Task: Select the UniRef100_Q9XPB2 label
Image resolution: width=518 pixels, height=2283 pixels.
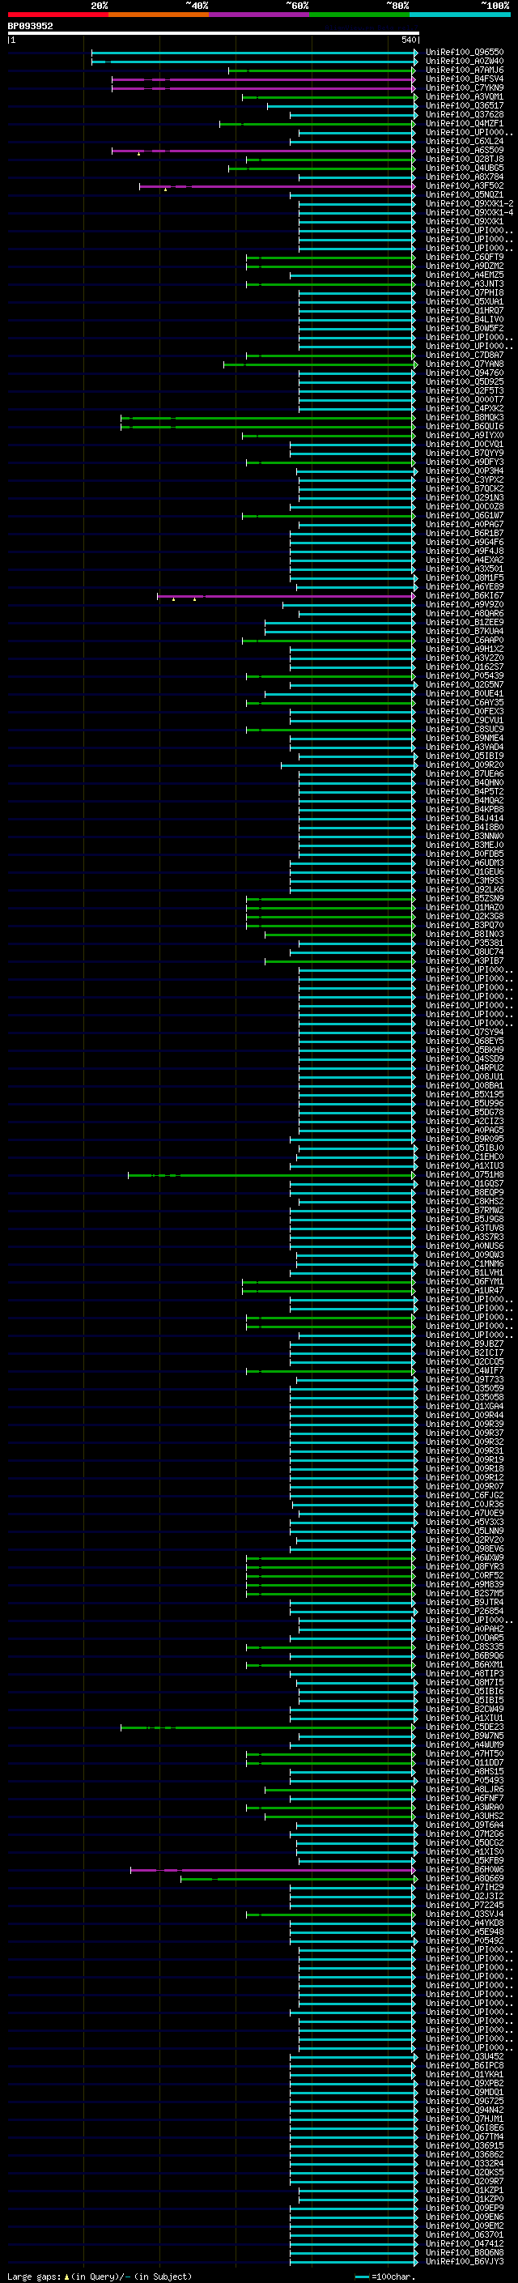Action: (464, 2083)
